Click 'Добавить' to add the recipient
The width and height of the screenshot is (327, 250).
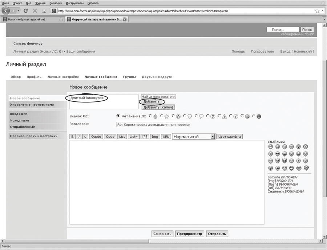click(x=151, y=102)
